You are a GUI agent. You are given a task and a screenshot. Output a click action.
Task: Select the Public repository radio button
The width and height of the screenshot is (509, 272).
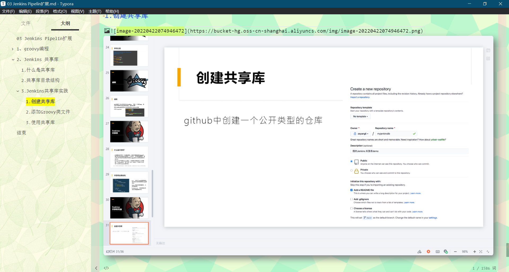pyautogui.click(x=352, y=161)
